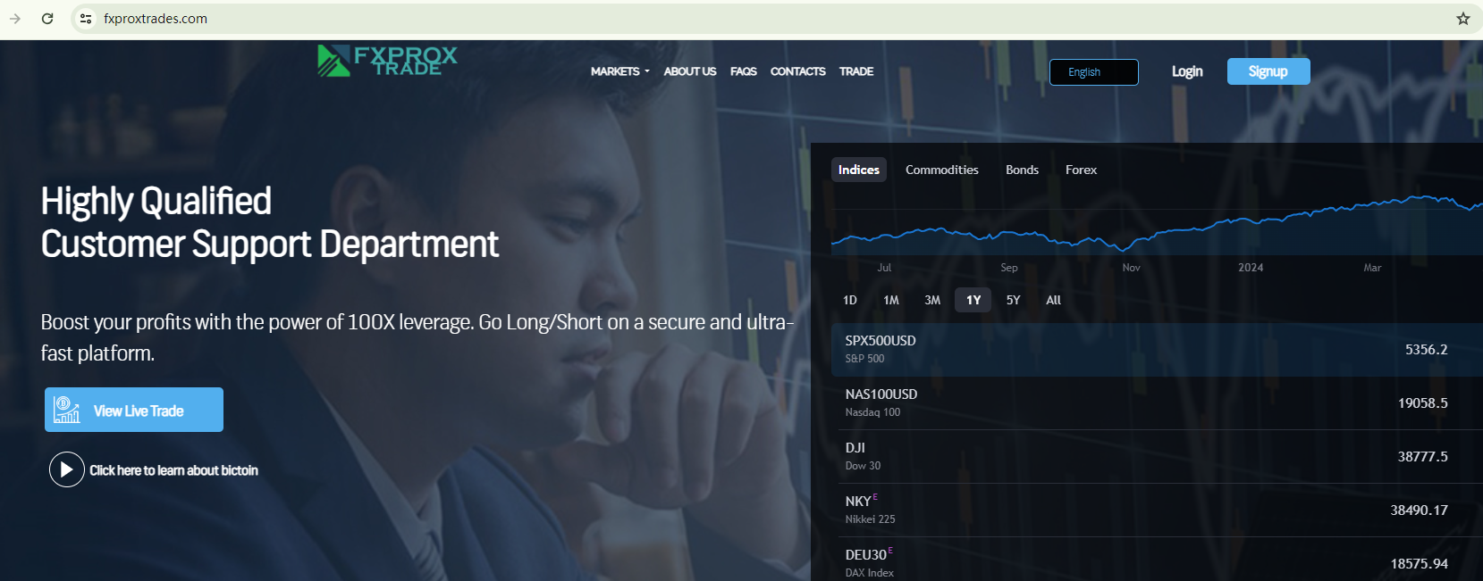Open the site information icon in address bar

tap(86, 19)
